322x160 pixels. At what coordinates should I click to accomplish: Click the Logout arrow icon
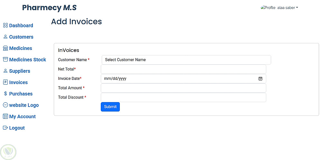point(5,128)
